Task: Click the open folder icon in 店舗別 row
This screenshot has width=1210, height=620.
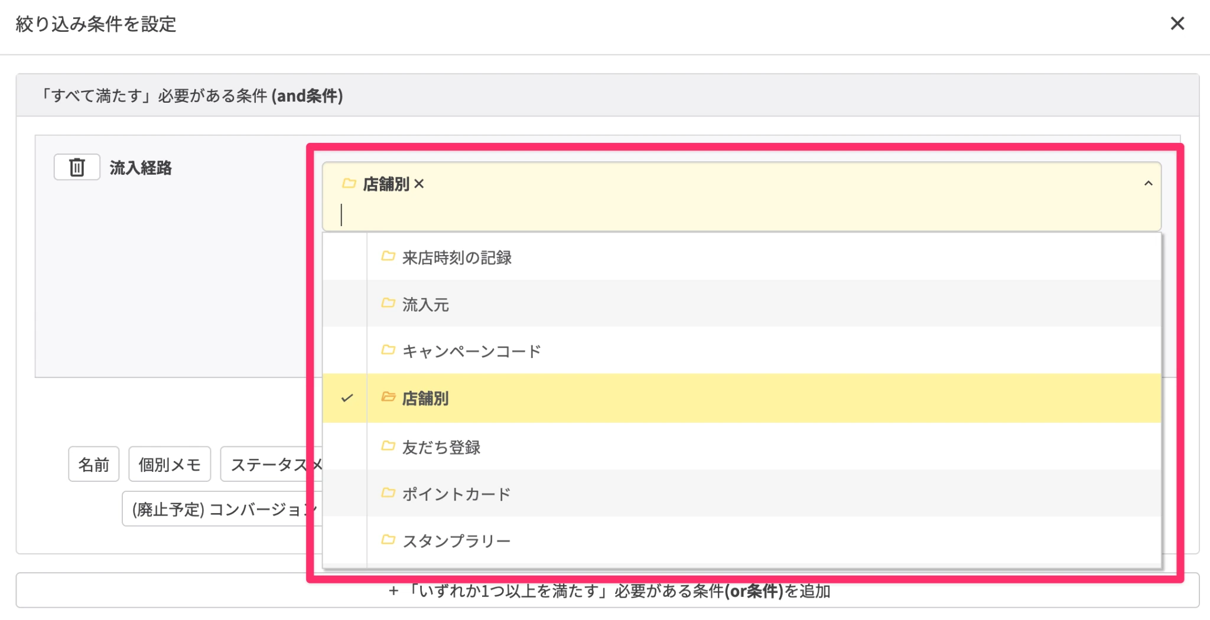Action: (x=388, y=397)
